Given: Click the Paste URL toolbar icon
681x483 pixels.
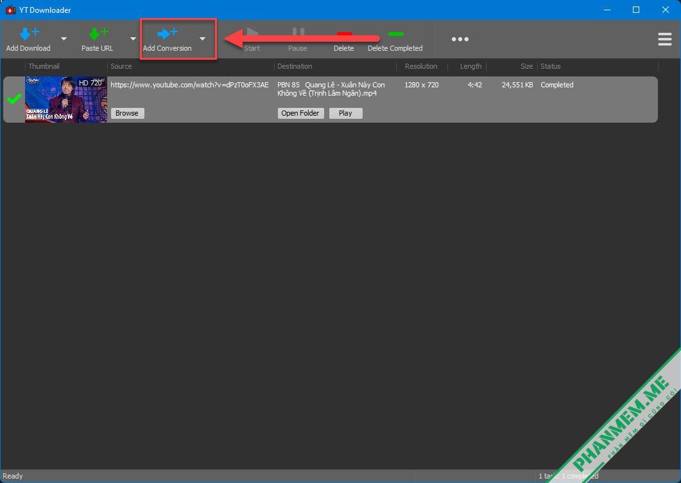Looking at the screenshot, I should pos(98,33).
